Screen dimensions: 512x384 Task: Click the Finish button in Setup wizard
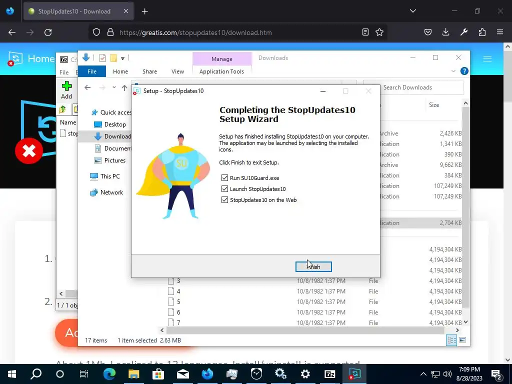pos(313,267)
